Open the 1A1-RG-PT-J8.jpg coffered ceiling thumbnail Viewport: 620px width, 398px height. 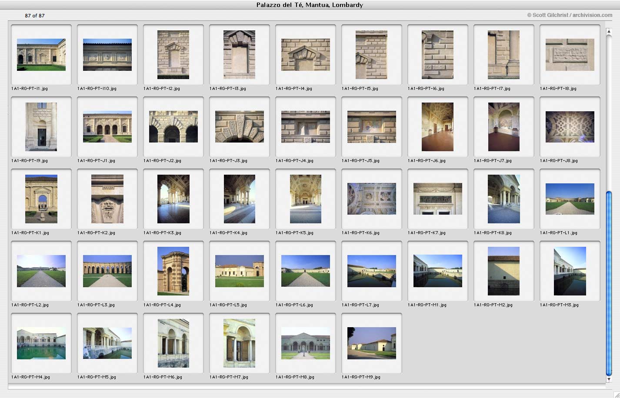coord(570,127)
